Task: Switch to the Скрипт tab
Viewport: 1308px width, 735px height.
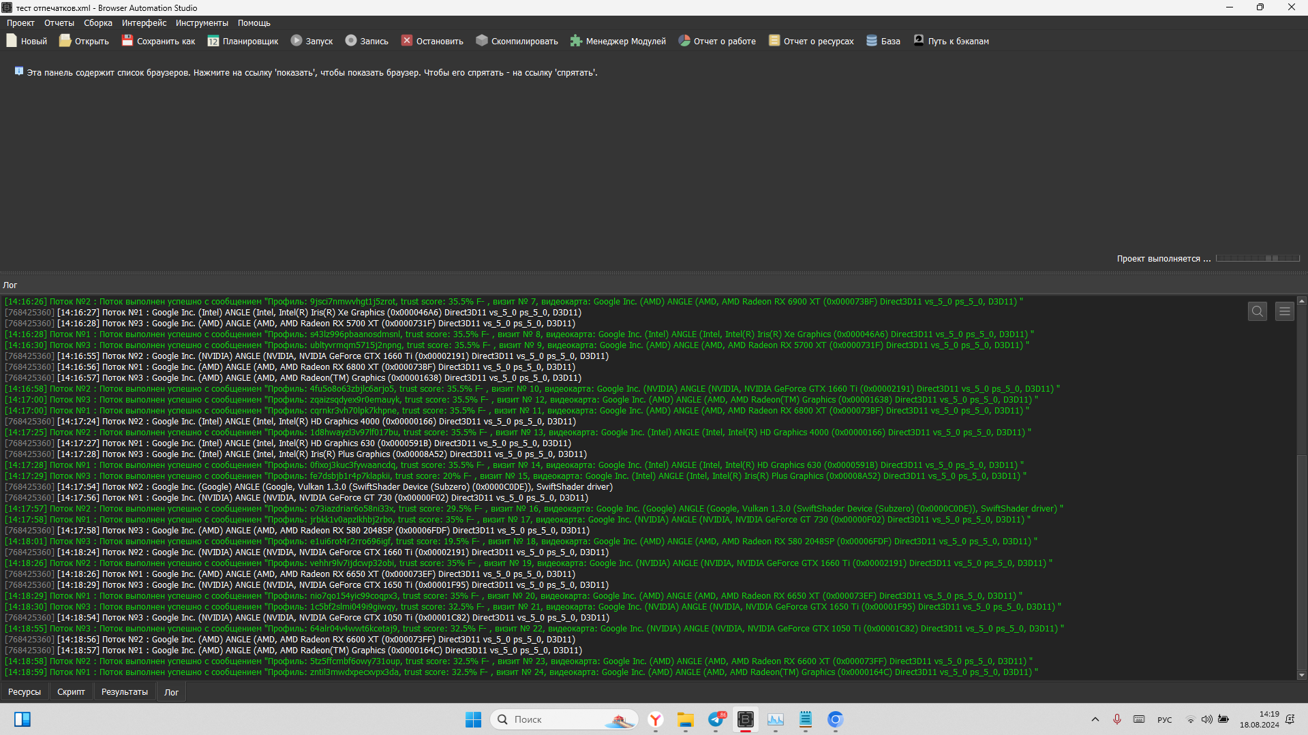Action: 71,692
